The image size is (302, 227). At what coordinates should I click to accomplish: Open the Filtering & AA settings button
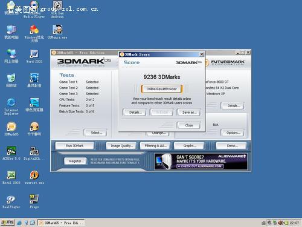click(155, 146)
